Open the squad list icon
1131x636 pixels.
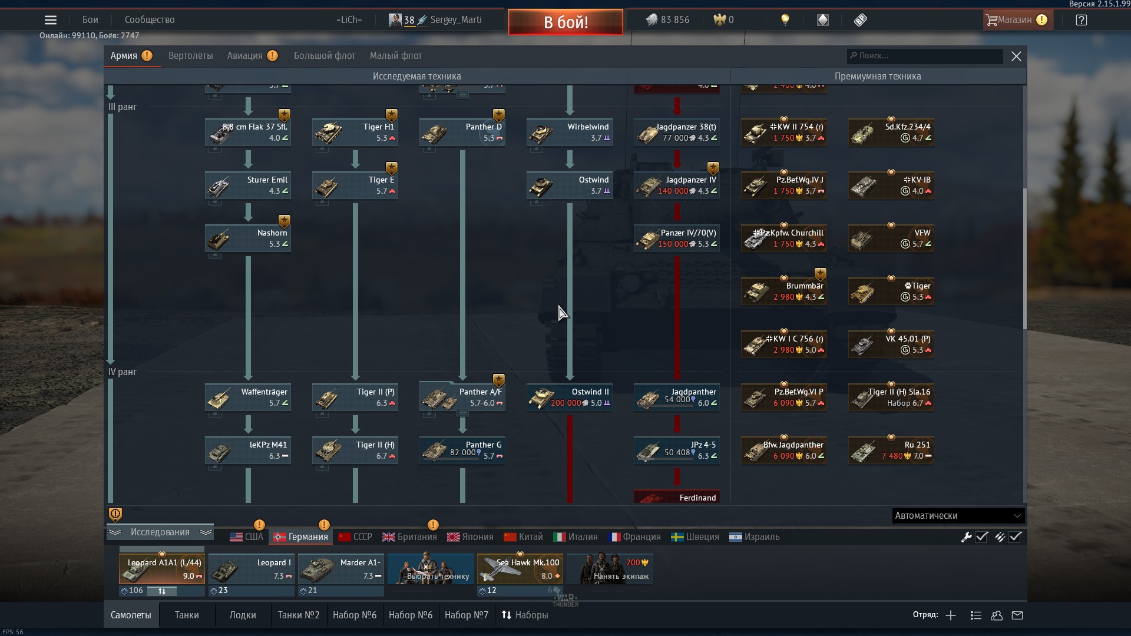click(976, 615)
